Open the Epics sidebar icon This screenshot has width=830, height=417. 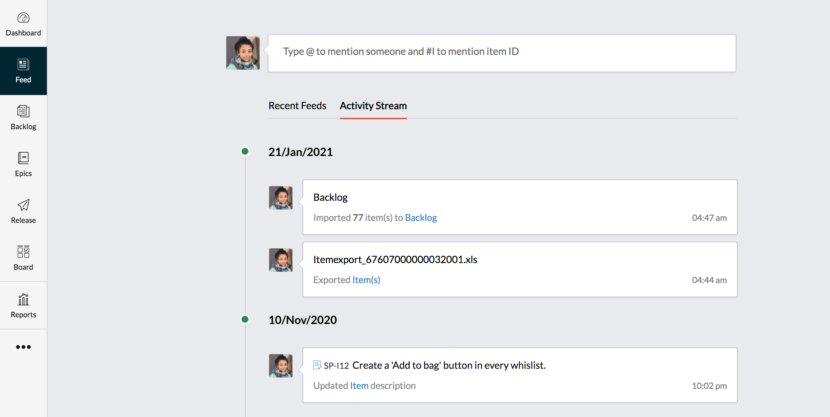(x=23, y=158)
